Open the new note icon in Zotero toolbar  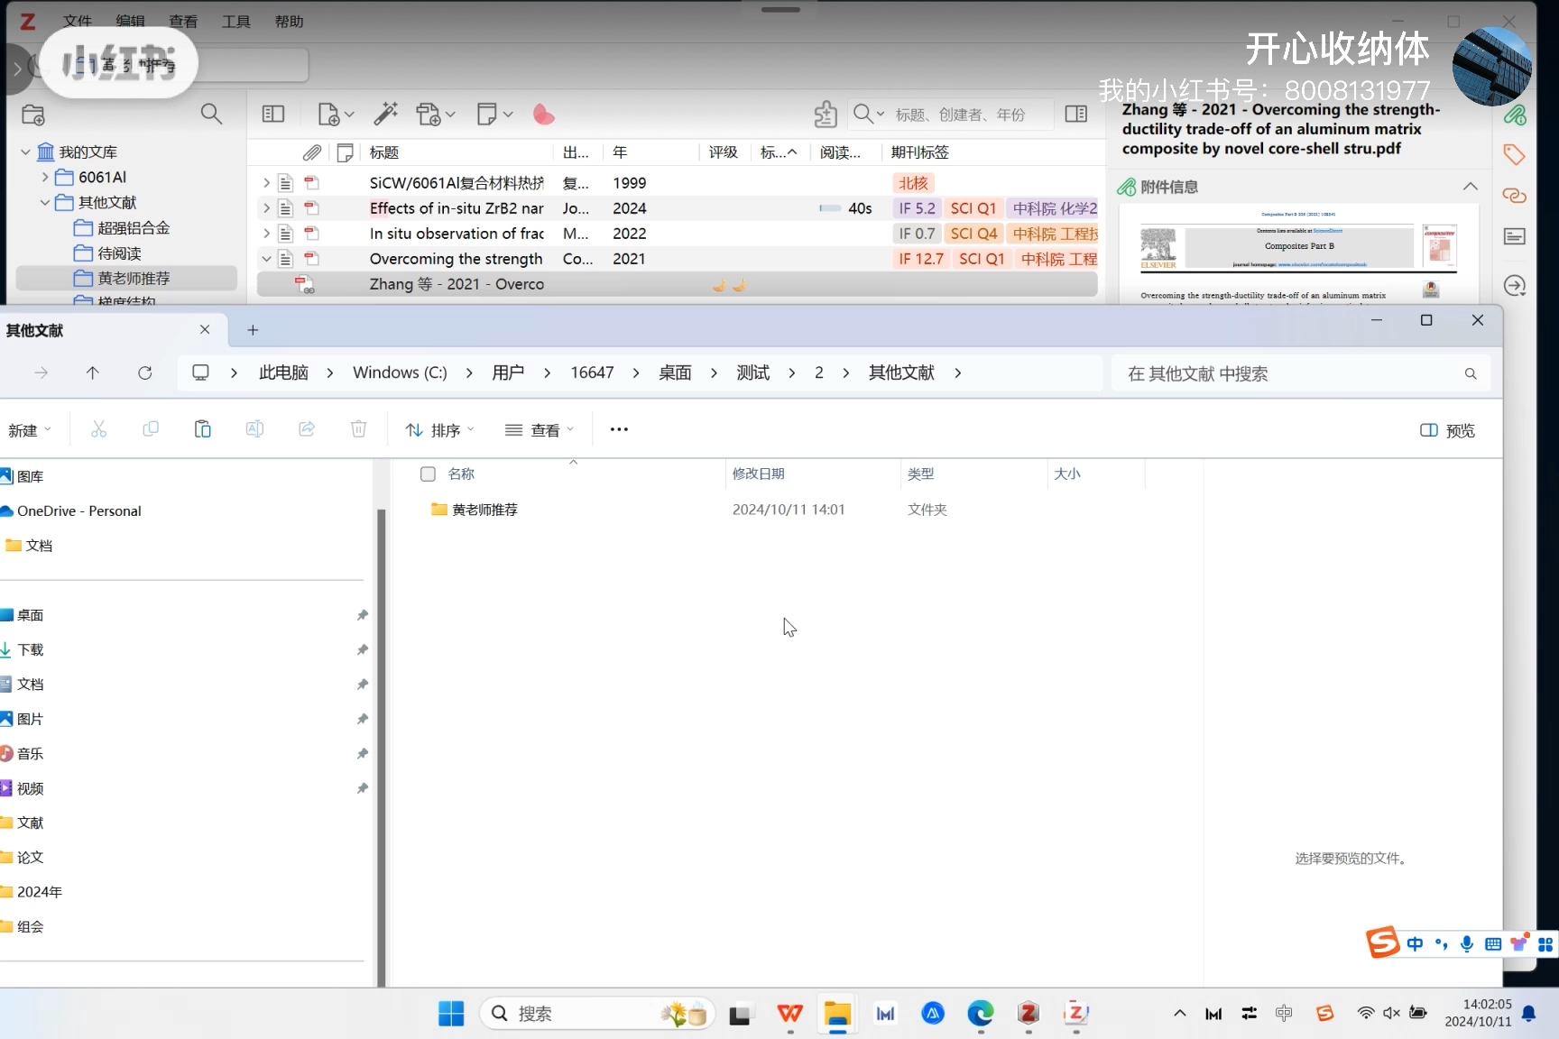(489, 114)
